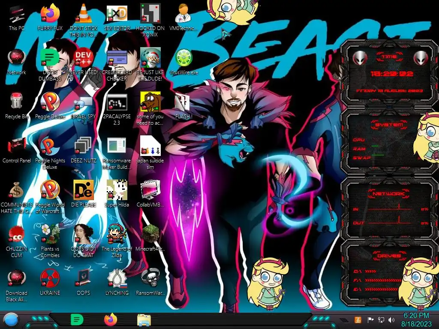Open Firefox from the taskbar
The width and height of the screenshot is (439, 329).
[111, 320]
